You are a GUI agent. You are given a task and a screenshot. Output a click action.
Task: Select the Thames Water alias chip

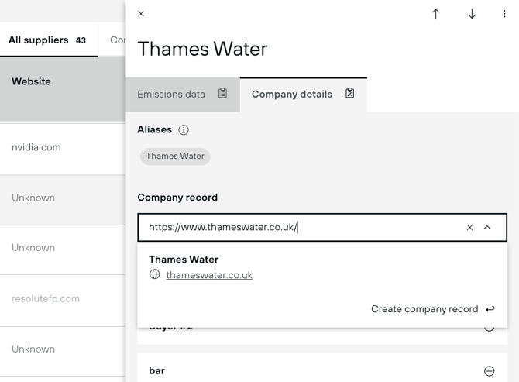click(x=175, y=157)
